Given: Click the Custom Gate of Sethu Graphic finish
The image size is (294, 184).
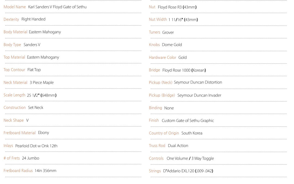Looking at the screenshot, I should point(188,120).
